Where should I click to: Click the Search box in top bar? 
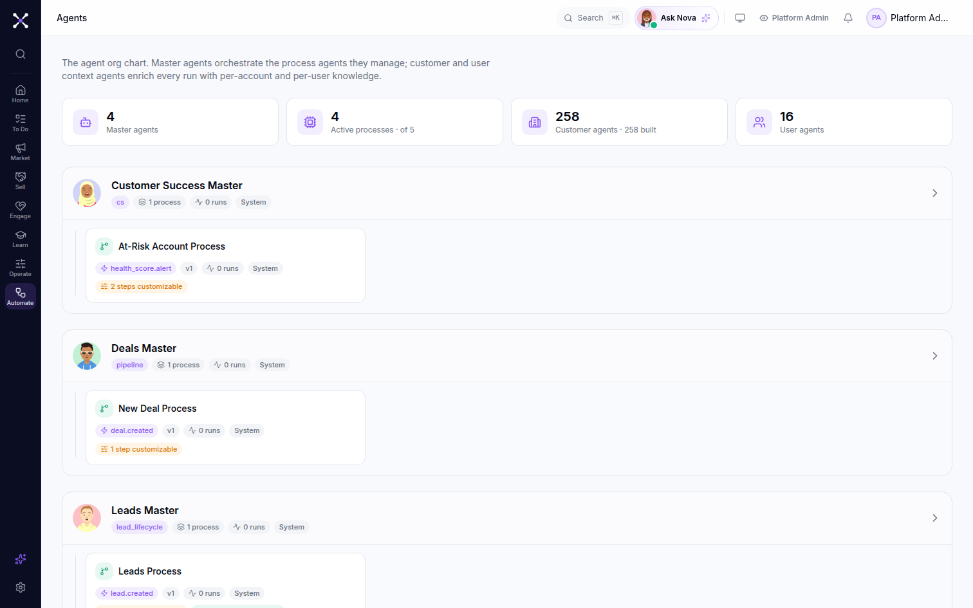(593, 18)
